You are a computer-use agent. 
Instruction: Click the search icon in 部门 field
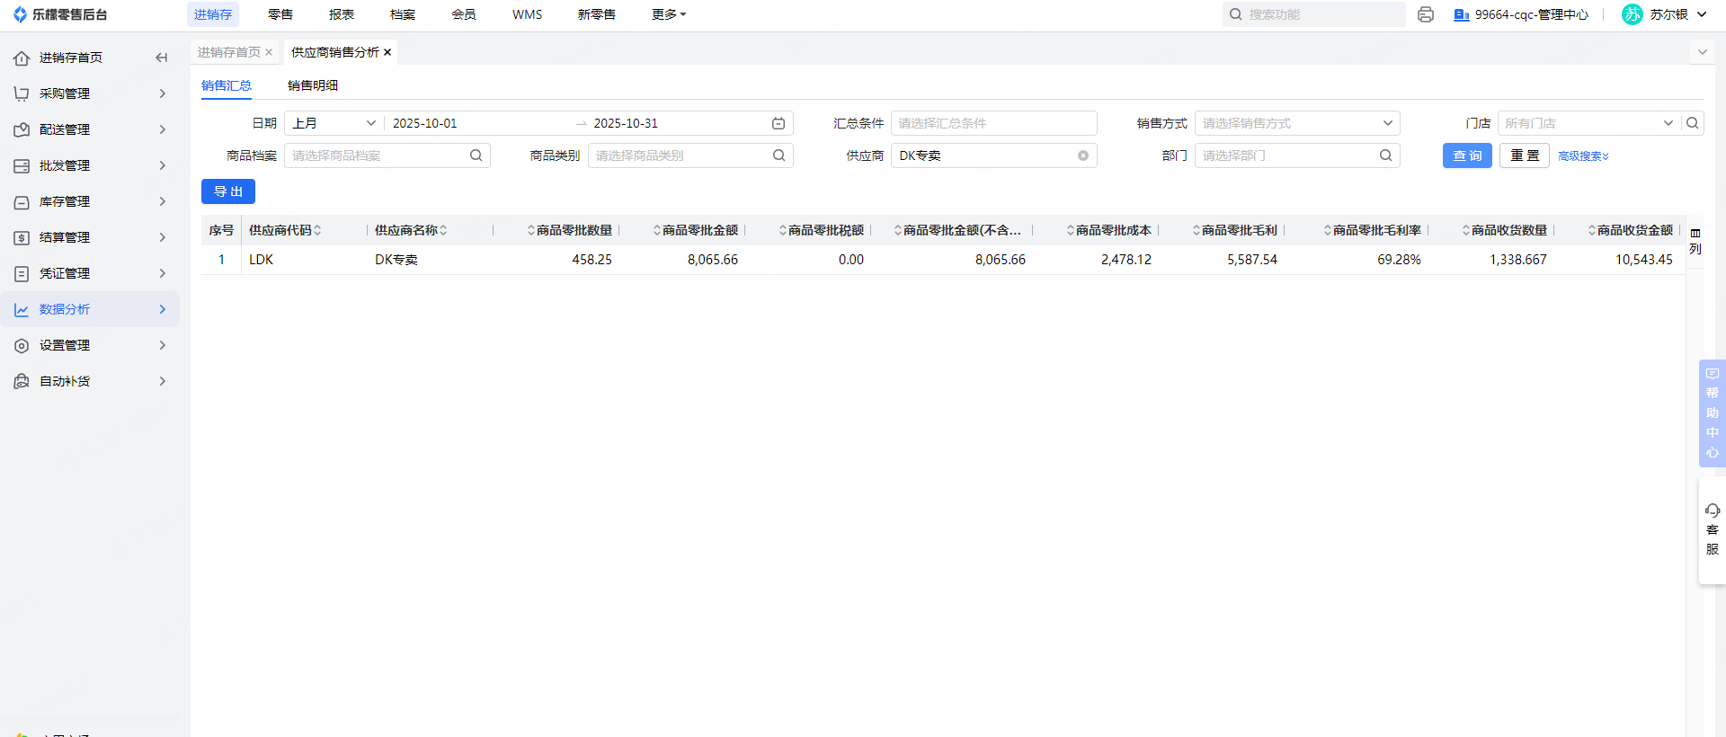click(1385, 155)
